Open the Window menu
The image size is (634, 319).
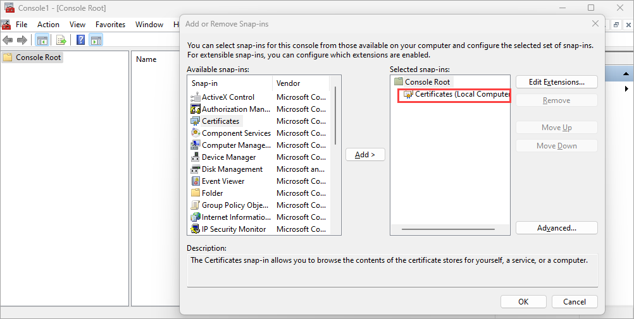coord(149,25)
